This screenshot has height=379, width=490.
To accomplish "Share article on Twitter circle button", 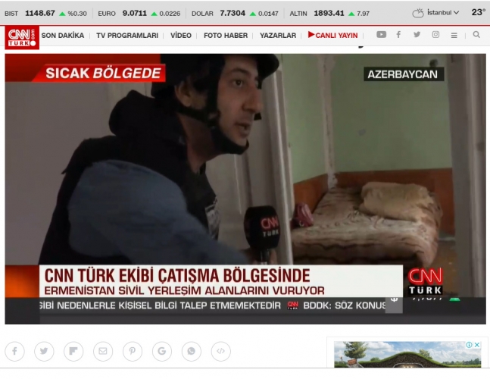I will (44, 351).
